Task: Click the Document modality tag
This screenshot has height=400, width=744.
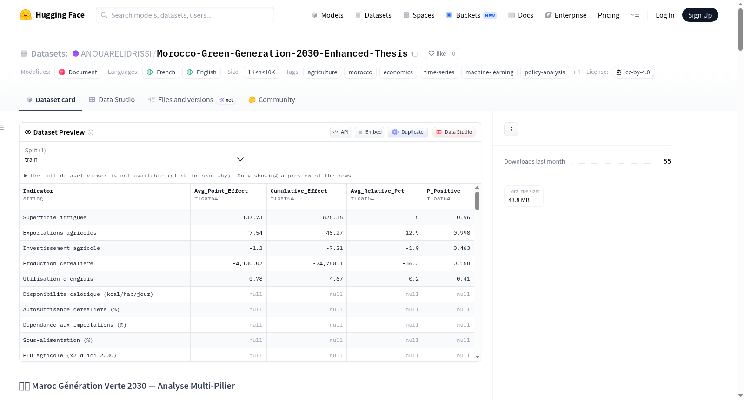Action: click(x=78, y=72)
